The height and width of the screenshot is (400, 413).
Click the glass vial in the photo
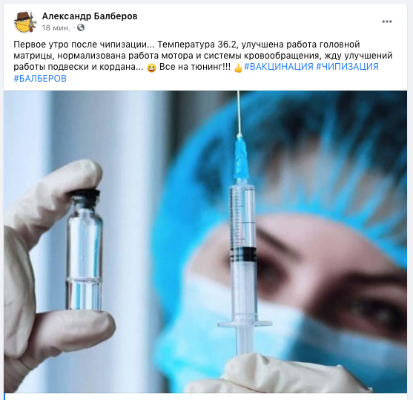85,249
